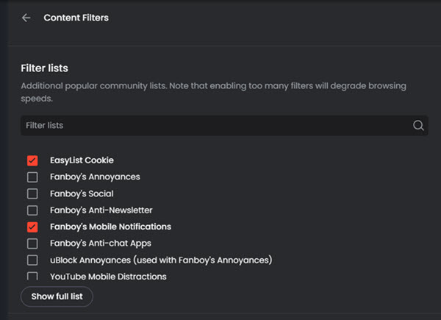441x320 pixels.
Task: Click the magnifier icon in search box
Action: pos(418,126)
